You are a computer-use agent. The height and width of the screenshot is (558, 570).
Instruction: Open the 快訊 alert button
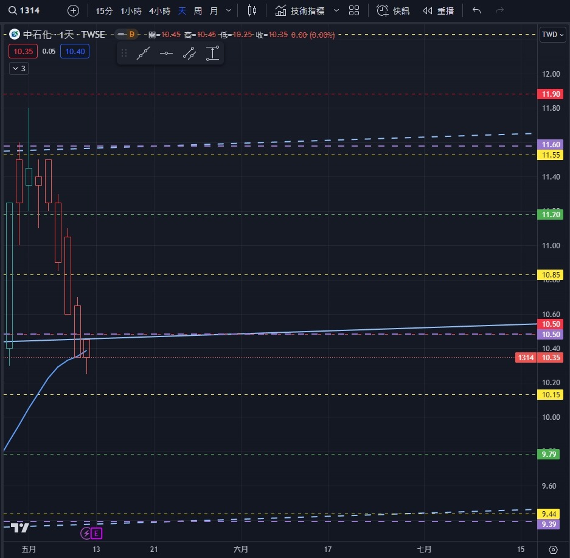393,10
